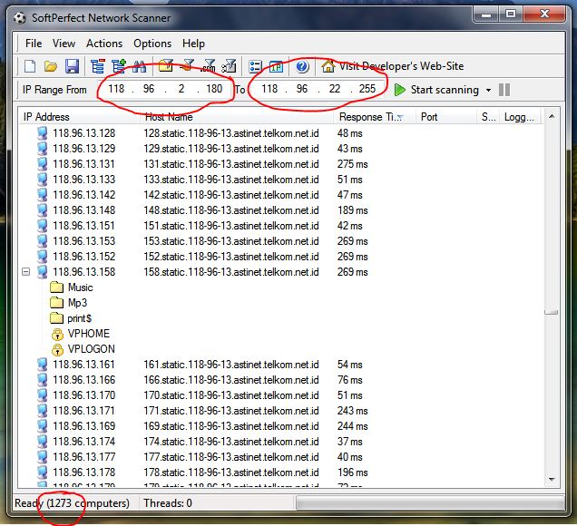
Task: Open the Options menu
Action: pyautogui.click(x=152, y=44)
